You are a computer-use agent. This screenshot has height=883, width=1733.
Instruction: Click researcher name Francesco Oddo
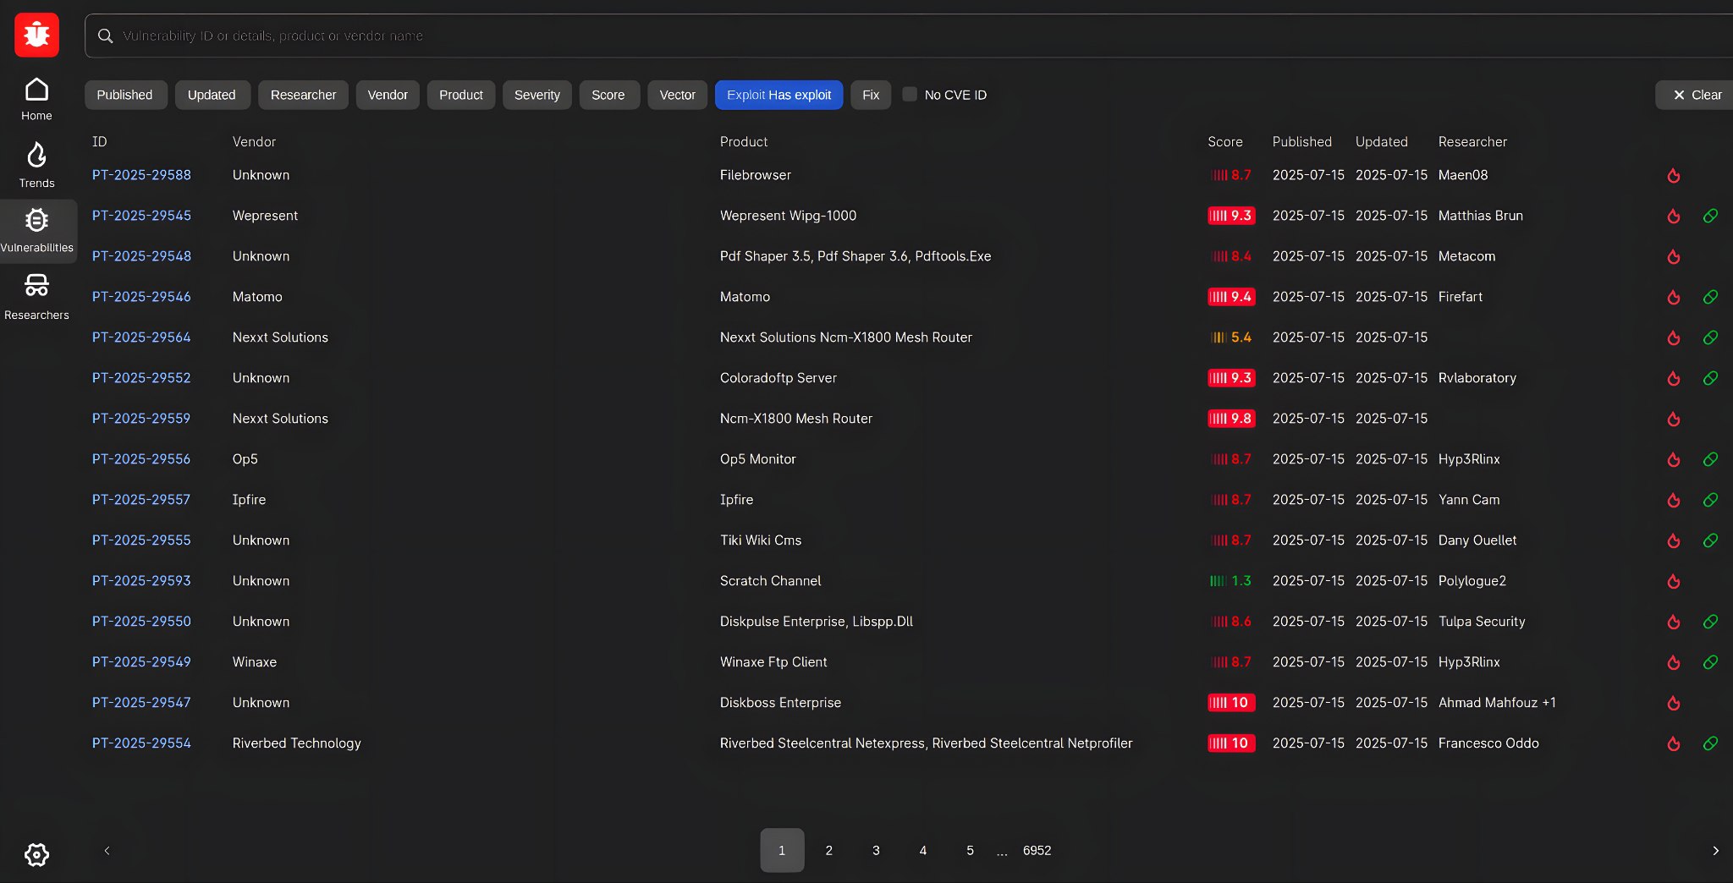tap(1488, 743)
